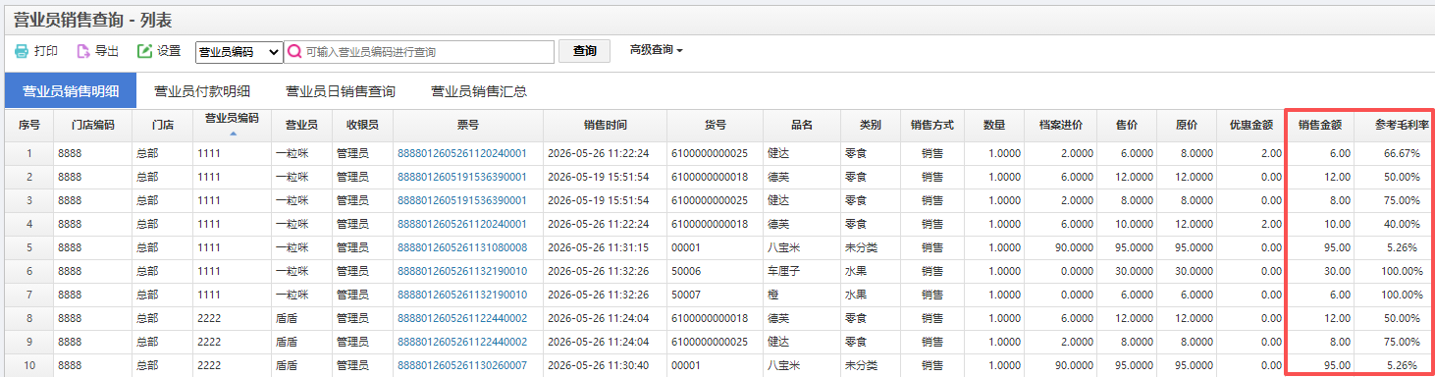The image size is (1435, 377).
Task: Switch to 营业员日销售查询 tab
Action: (x=341, y=91)
